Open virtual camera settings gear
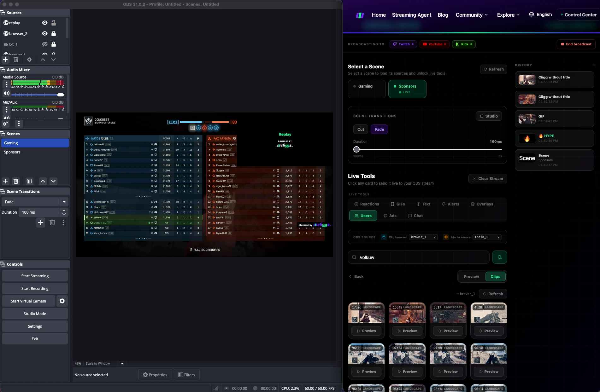 pyautogui.click(x=62, y=301)
